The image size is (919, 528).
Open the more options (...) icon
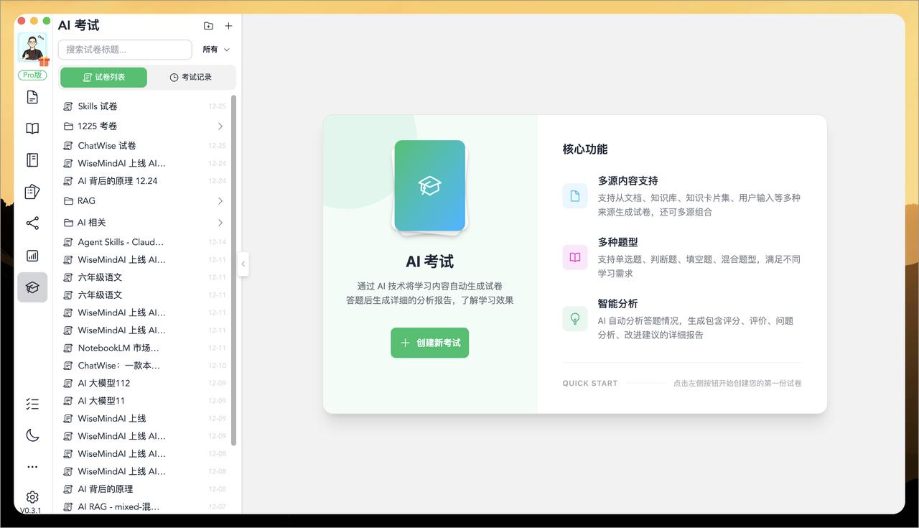[32, 466]
